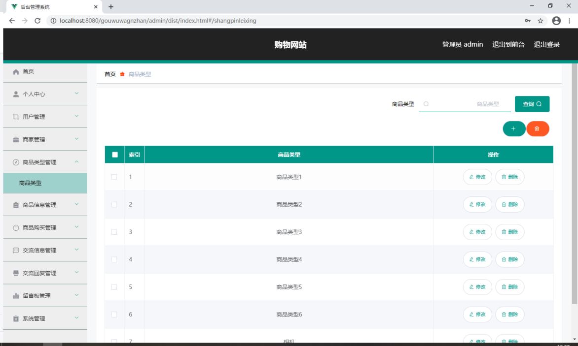The height and width of the screenshot is (346, 578).
Task: Bookmark this page with star icon
Action: (541, 21)
